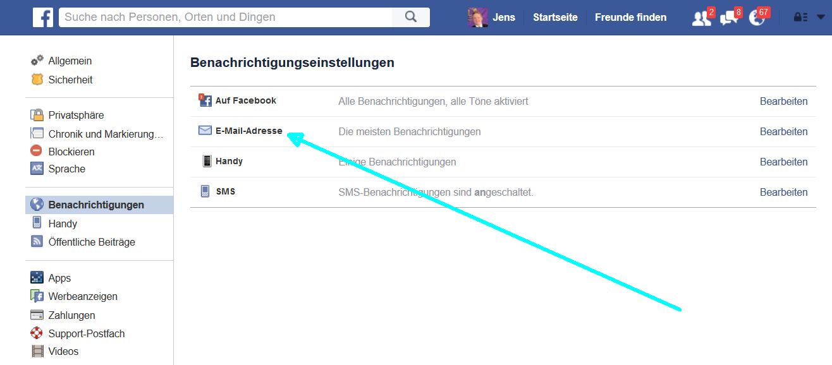Click the Chronik und Markierung icon
The width and height of the screenshot is (832, 365).
pyautogui.click(x=37, y=134)
